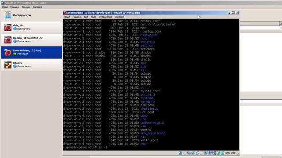The height and width of the screenshot is (158, 282).
Task: Click the Ubuntu machine icon
Action: pos(8,65)
